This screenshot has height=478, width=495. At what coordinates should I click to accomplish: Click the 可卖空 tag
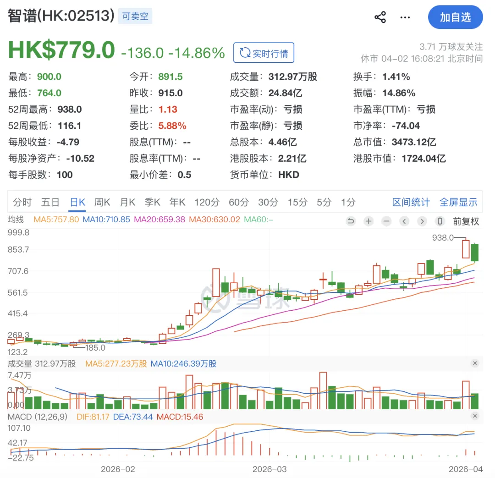135,16
